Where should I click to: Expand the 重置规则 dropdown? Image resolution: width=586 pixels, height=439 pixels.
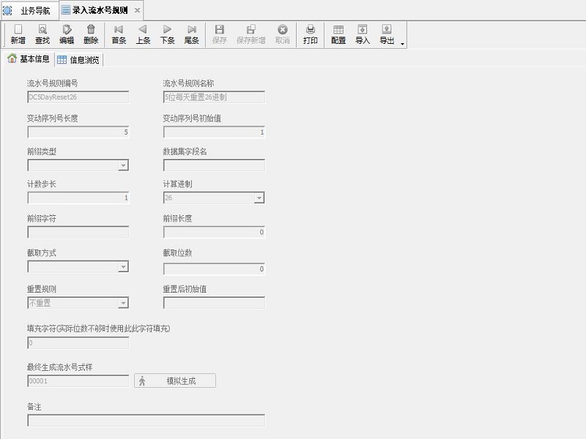123,303
